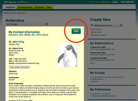Viewport: 138px width, 101px height.
Task: Click the Brief biography label
Action: coord(16,84)
